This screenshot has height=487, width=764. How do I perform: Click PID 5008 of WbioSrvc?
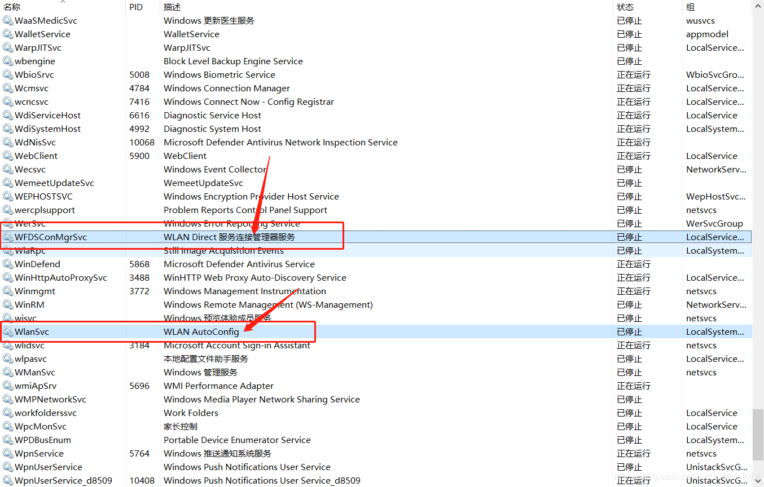click(x=139, y=74)
